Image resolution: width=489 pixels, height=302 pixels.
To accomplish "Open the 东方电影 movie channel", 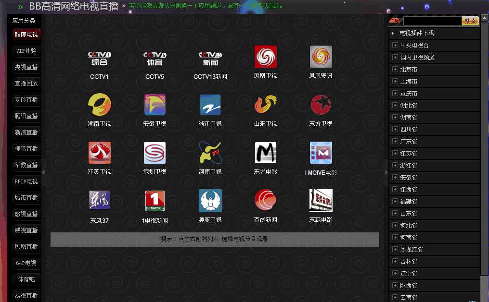I will pyautogui.click(x=265, y=153).
